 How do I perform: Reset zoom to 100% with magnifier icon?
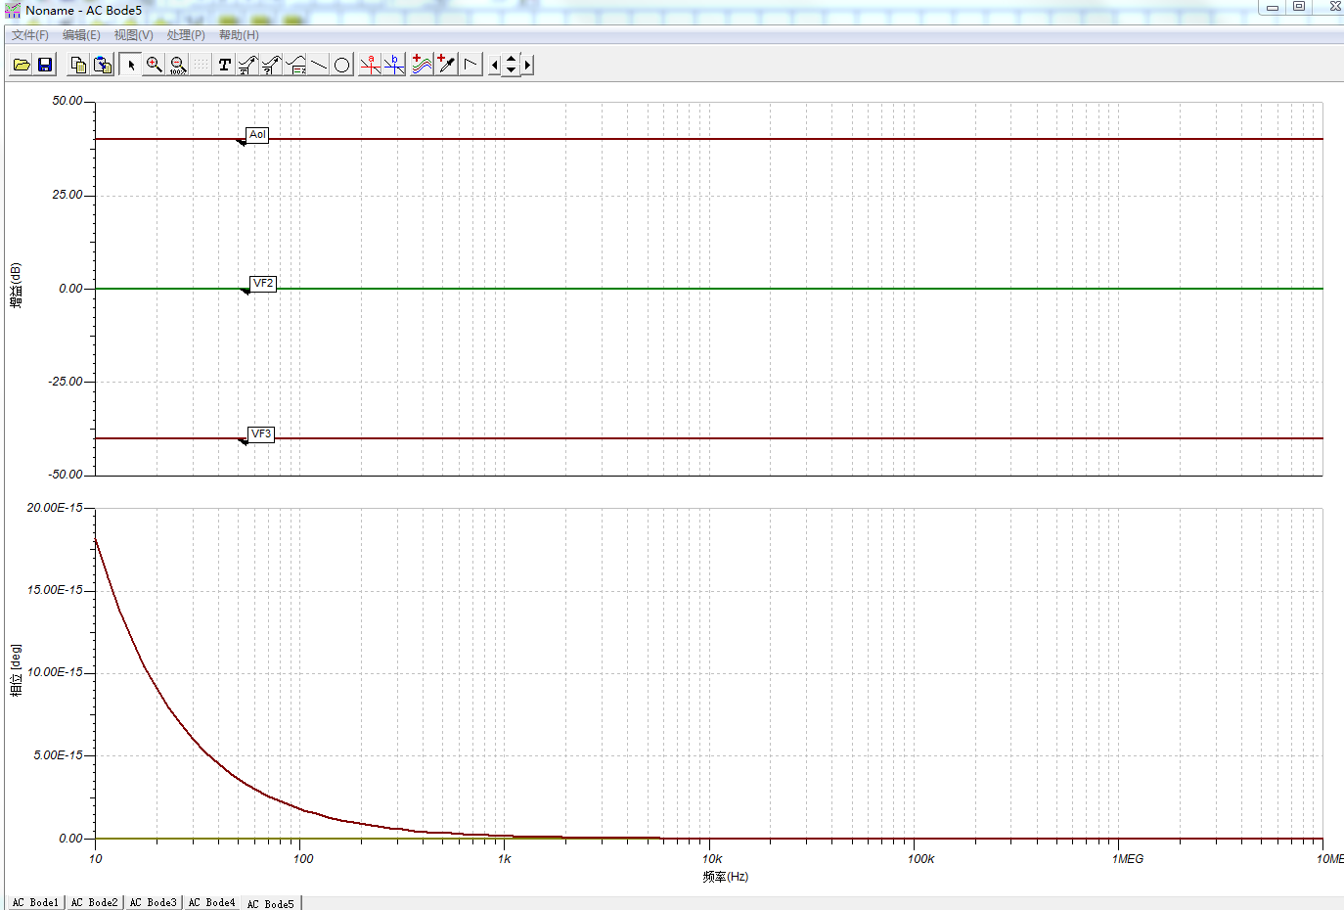[178, 65]
